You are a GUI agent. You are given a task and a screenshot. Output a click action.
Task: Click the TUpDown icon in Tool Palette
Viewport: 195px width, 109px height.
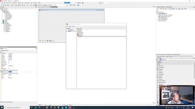pyautogui.click(x=158, y=76)
